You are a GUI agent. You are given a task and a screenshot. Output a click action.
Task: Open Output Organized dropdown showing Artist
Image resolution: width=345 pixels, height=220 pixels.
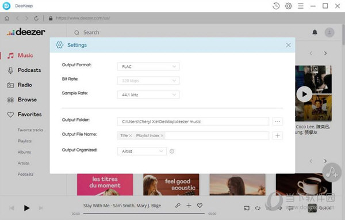[141, 151]
